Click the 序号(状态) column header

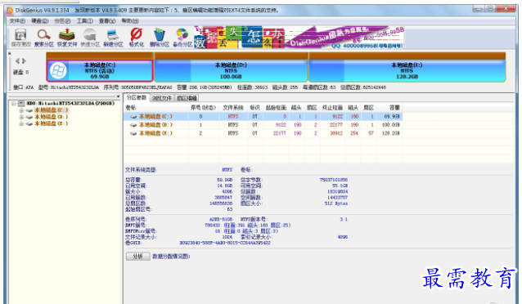click(204, 108)
